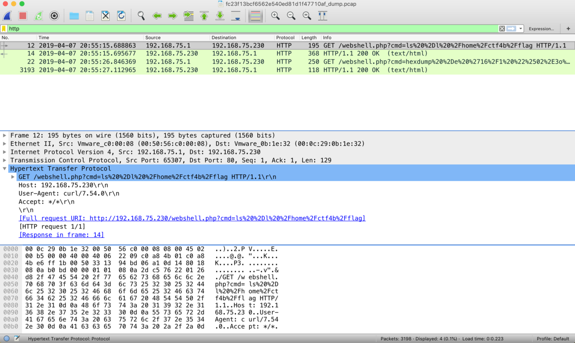Clear the http display filter

click(x=502, y=29)
